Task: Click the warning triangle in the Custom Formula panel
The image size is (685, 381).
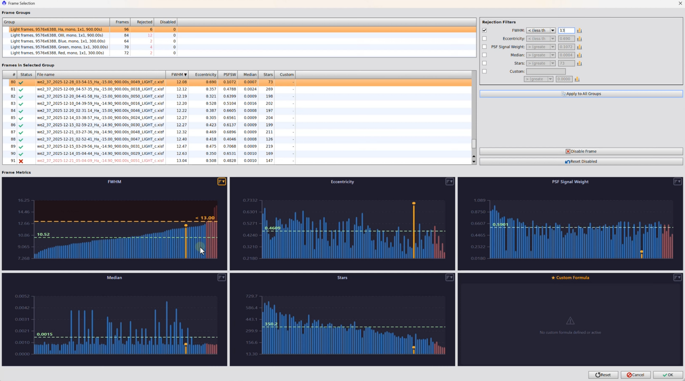Action: (x=570, y=321)
